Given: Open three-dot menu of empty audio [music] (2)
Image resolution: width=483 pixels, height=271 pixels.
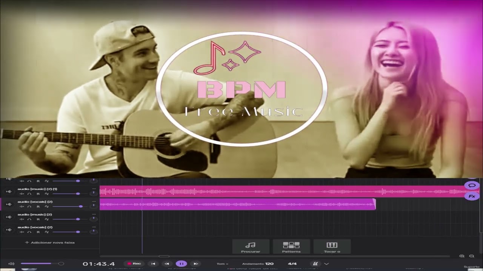Looking at the screenshot, I should 94,214.
